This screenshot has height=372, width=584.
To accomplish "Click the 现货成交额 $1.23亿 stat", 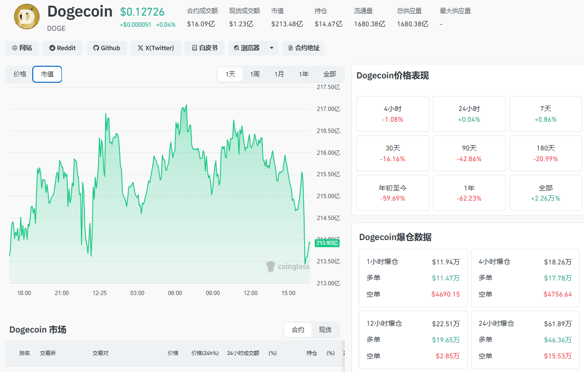I will coord(244,18).
